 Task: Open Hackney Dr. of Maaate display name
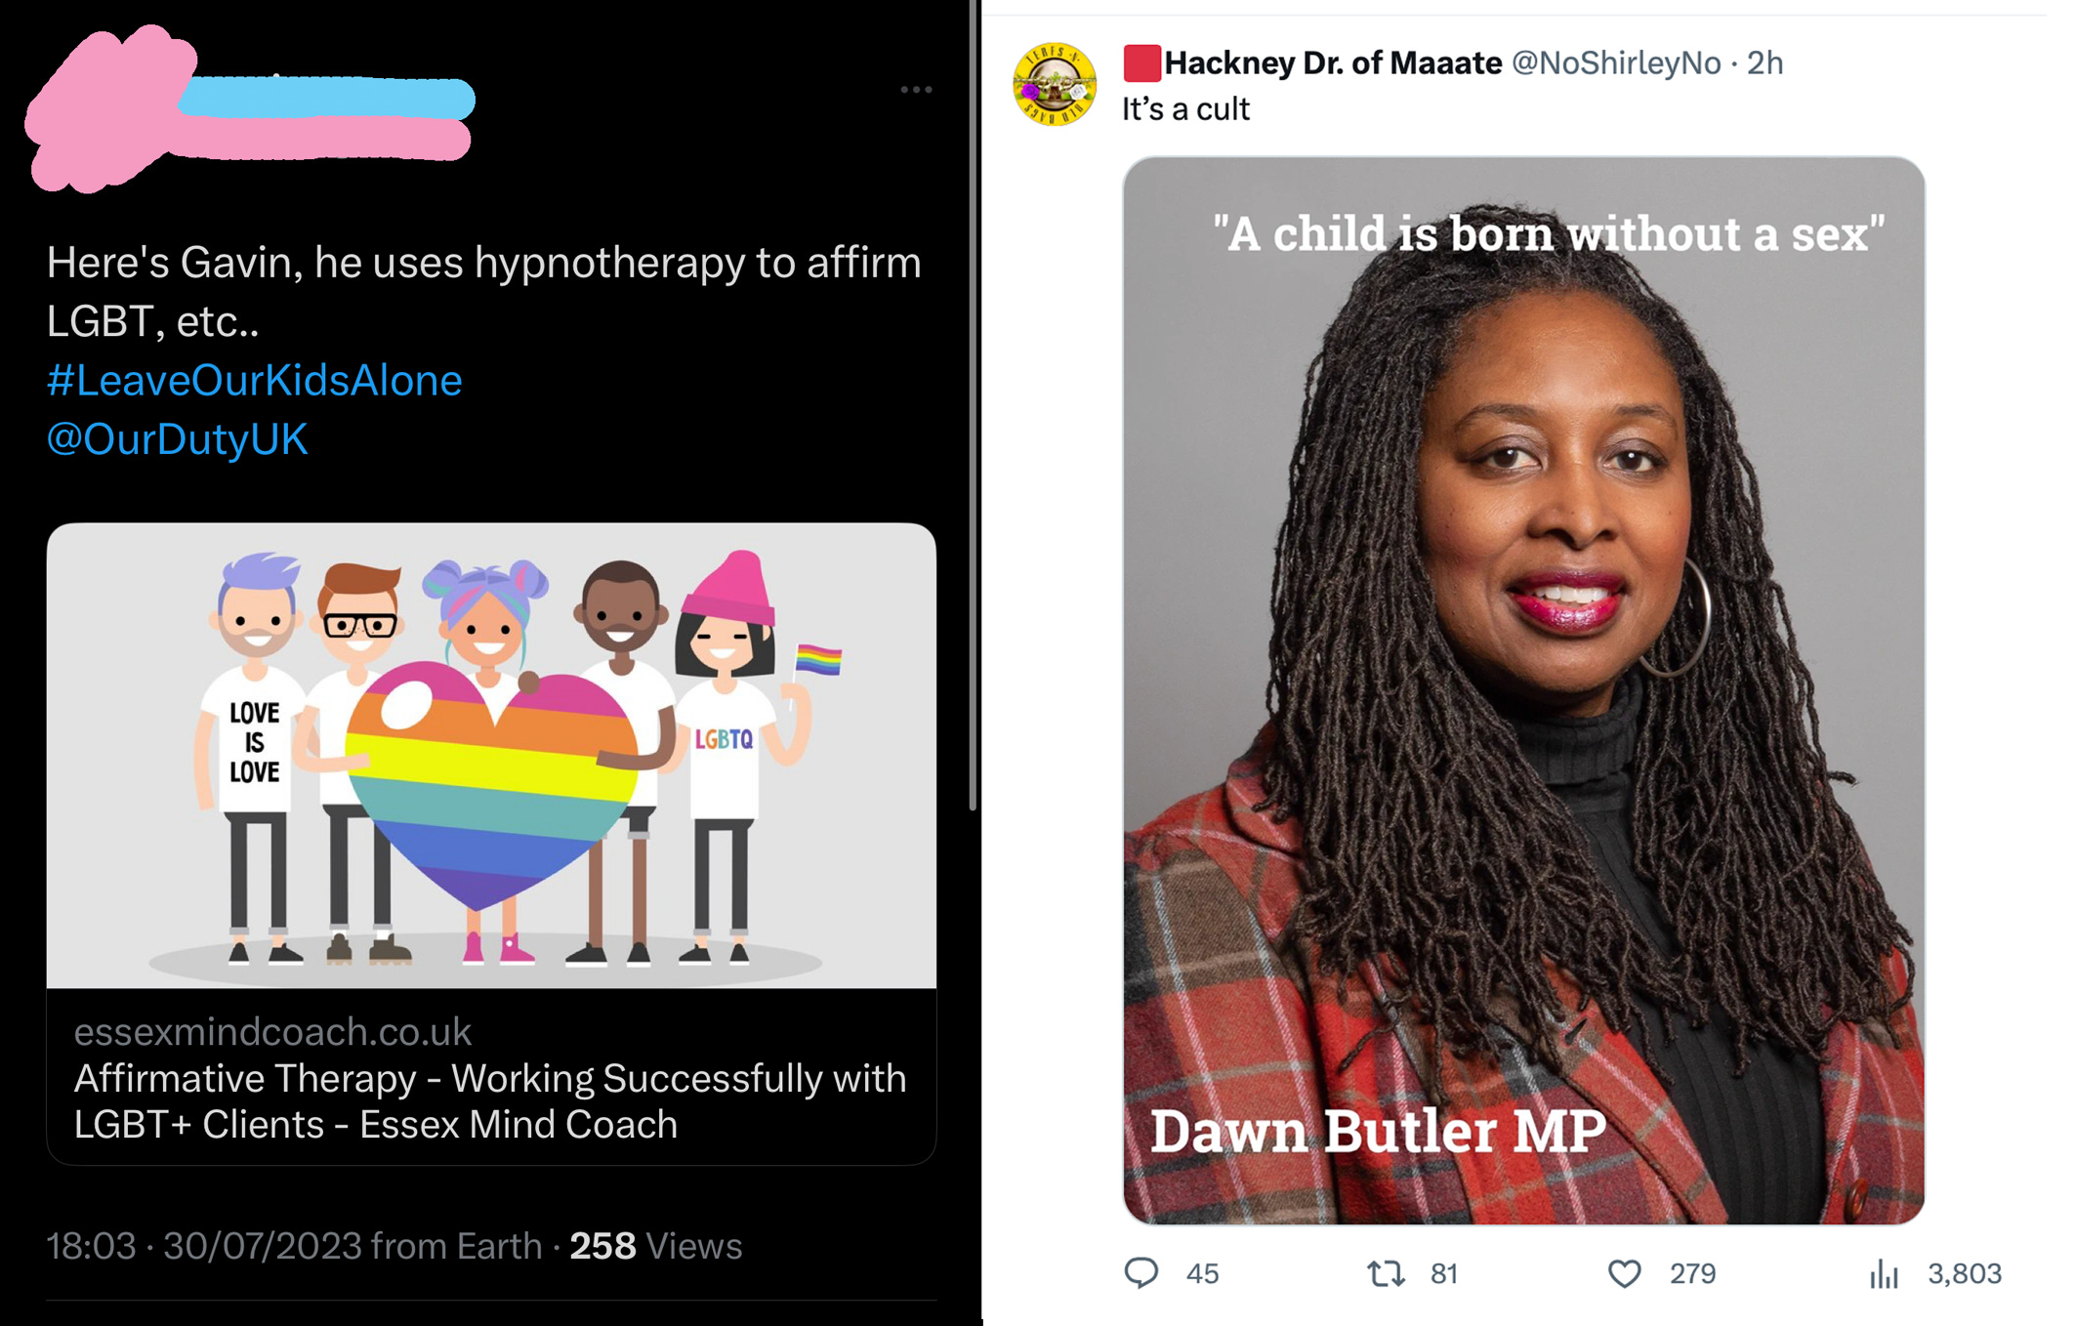(x=1333, y=63)
